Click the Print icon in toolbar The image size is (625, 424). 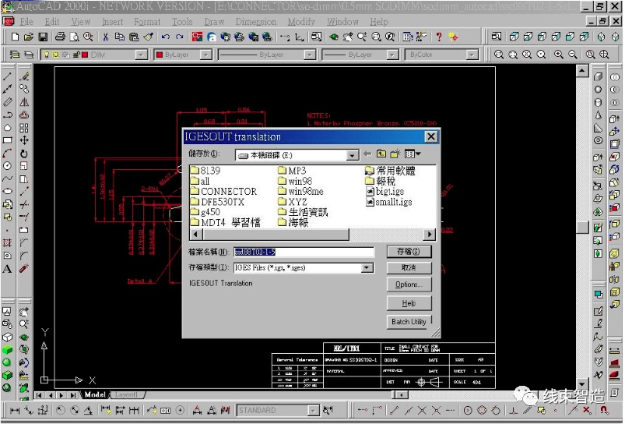[x=60, y=37]
